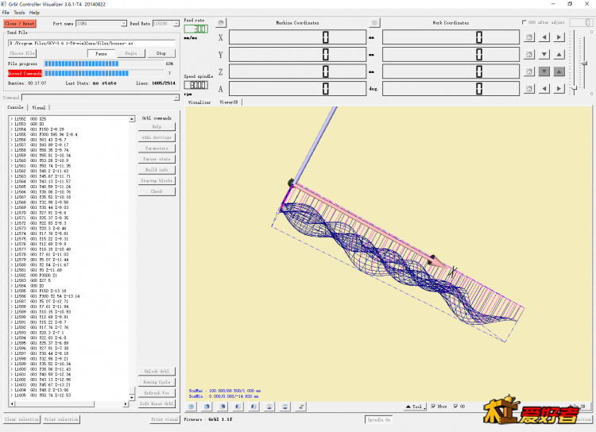Viewport: 596px width, 432px height.
Task: Click eighth icon in viewer toolbar
Action: pyautogui.click(x=300, y=407)
